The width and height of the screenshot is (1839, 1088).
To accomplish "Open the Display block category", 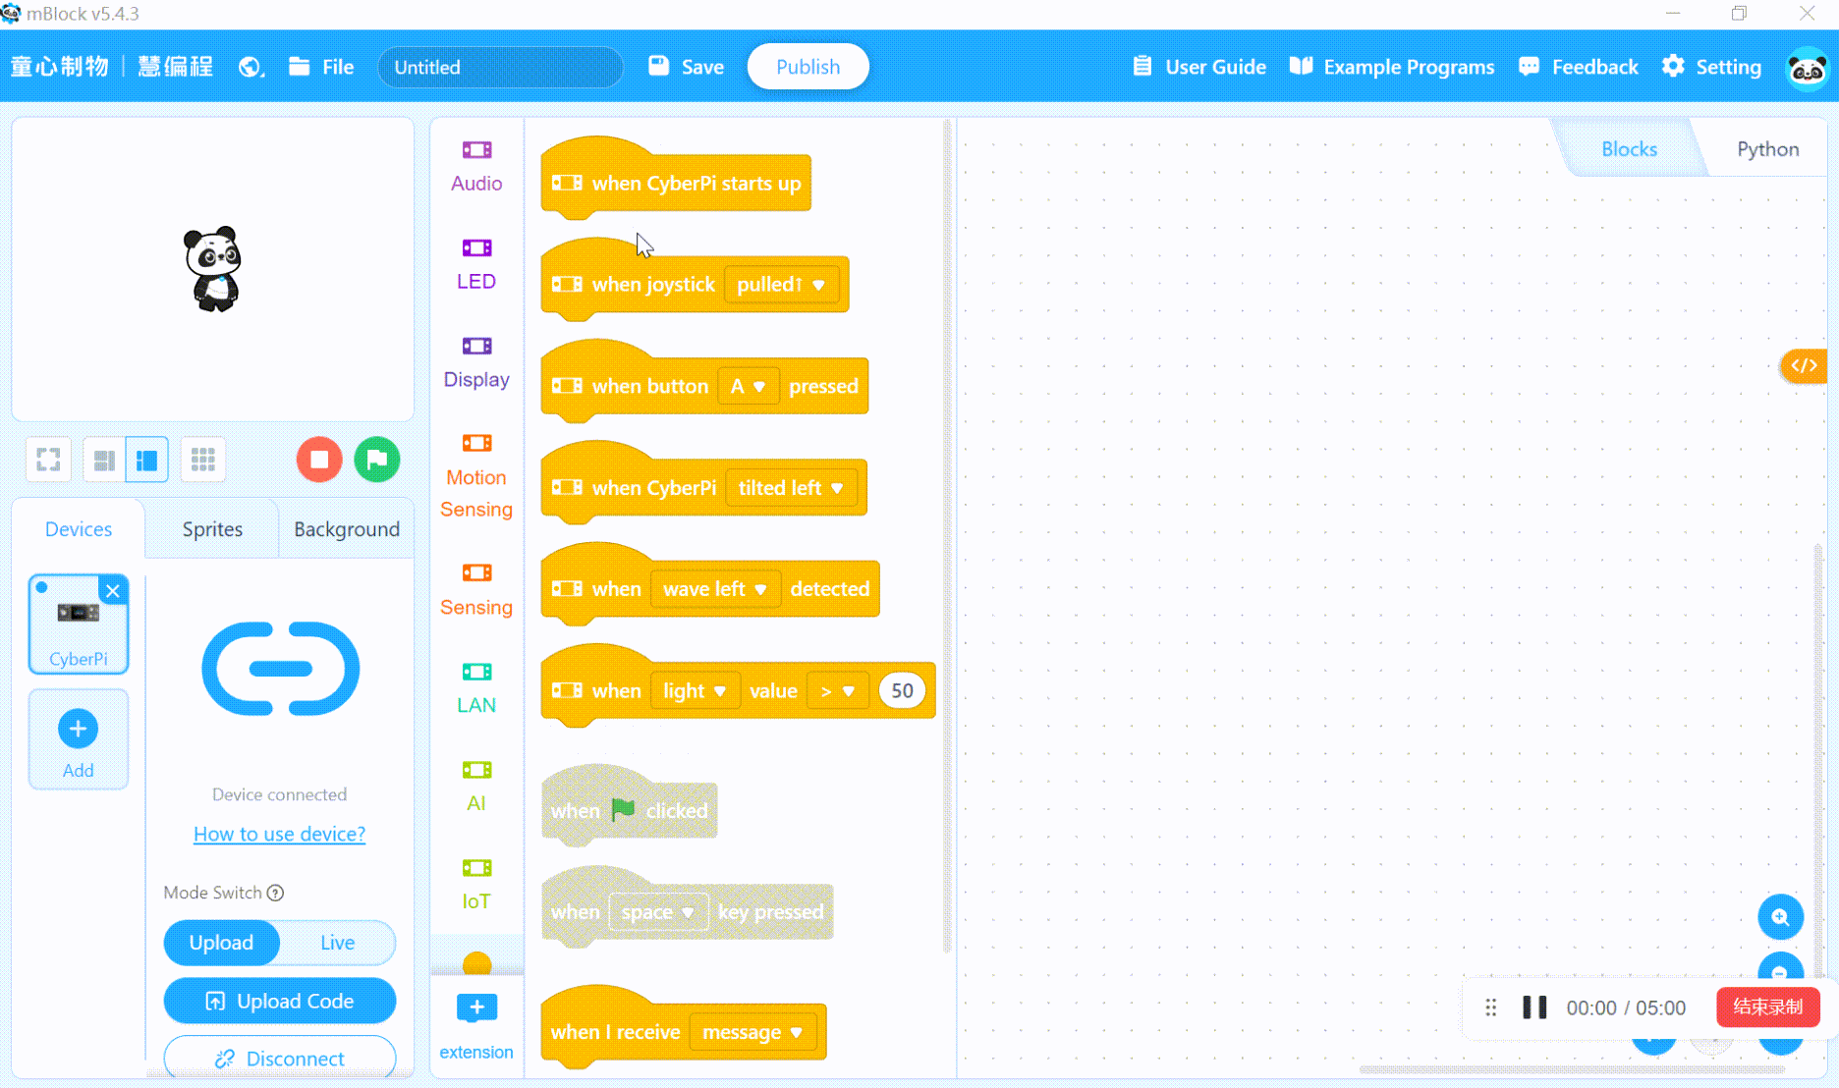I will pos(476,362).
